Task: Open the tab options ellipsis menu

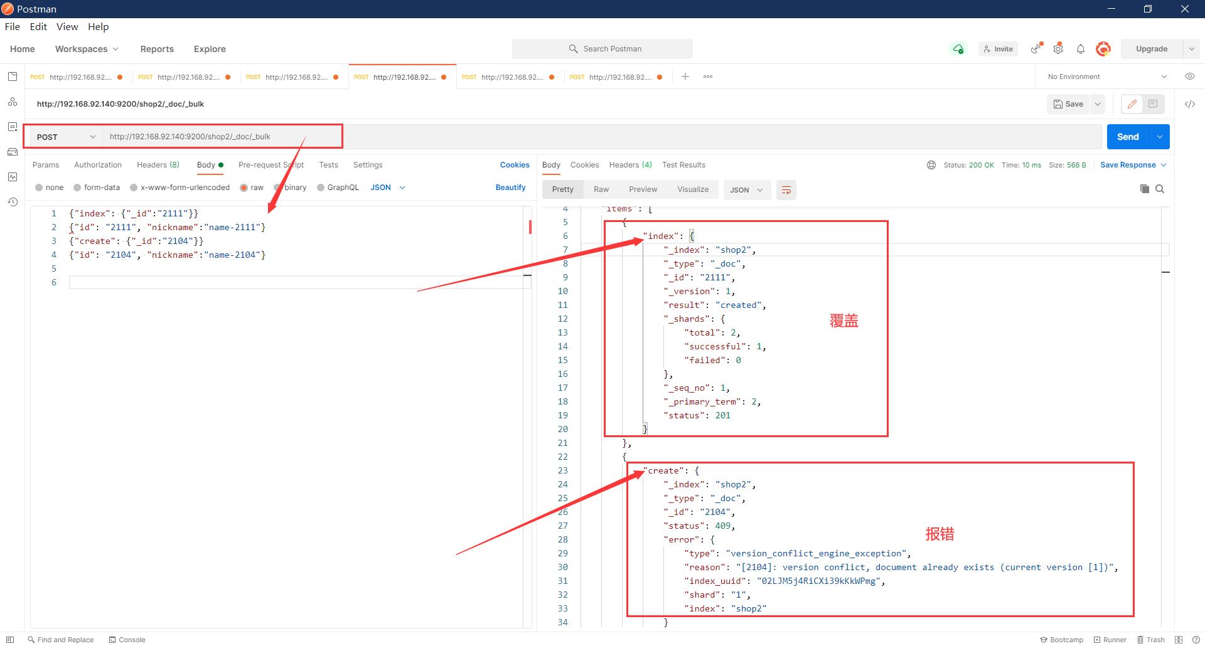Action: coord(708,77)
